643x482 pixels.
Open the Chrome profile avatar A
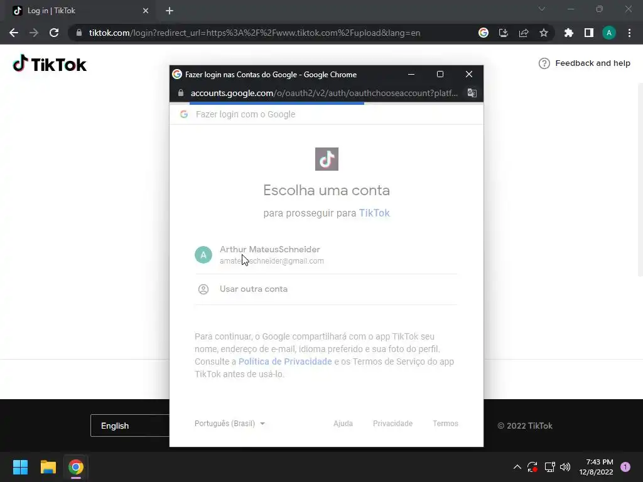609,33
